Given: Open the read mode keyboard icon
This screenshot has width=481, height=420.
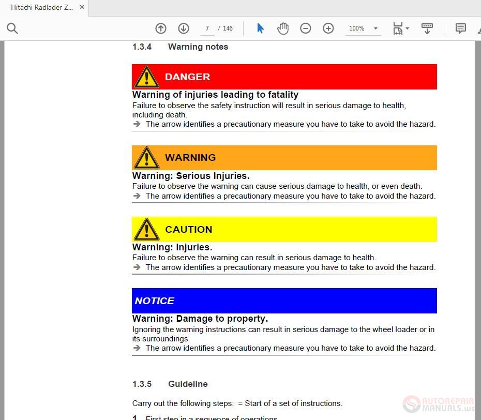Looking at the screenshot, I should click(427, 28).
